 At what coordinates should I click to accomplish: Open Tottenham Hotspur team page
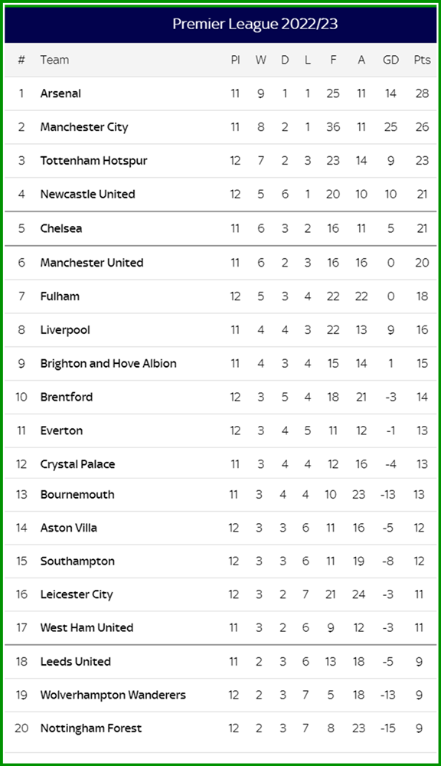[93, 161]
